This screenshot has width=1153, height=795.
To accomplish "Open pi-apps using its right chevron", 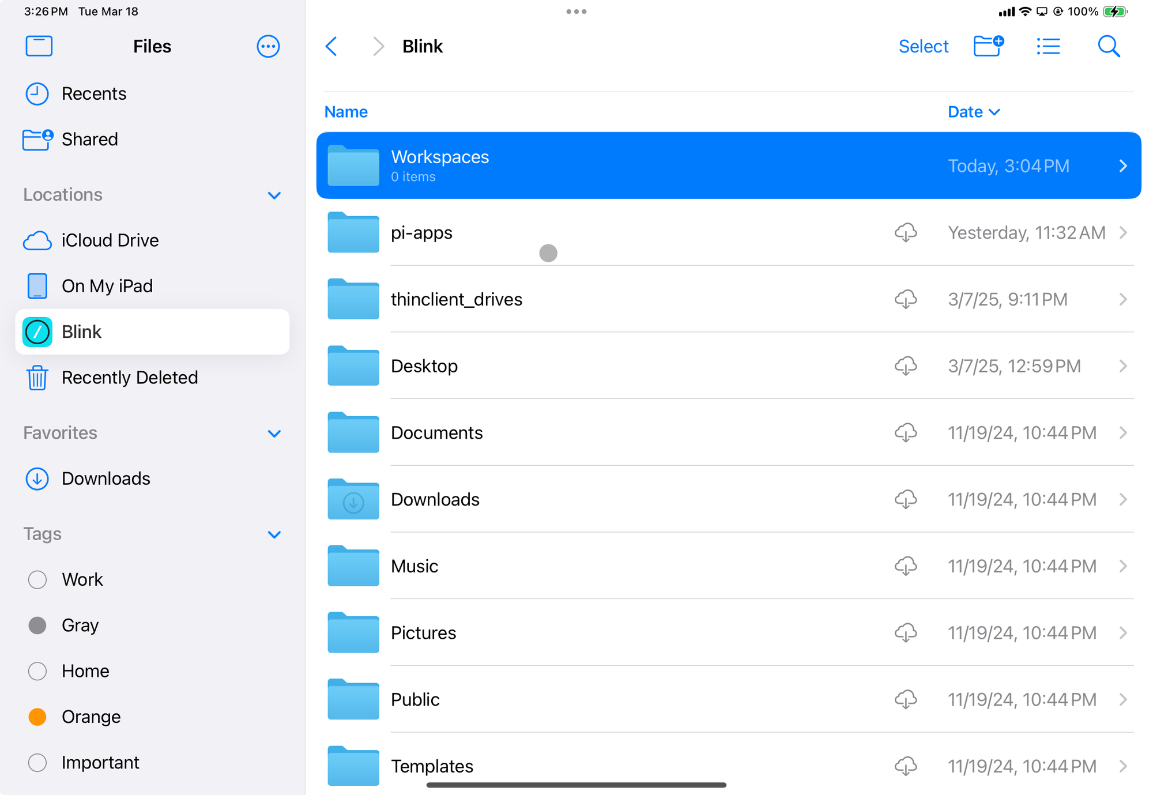I will 1123,232.
